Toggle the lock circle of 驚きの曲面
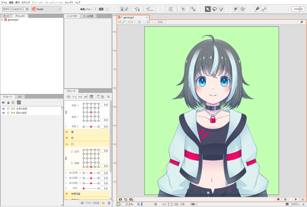Image resolution: width=307 pixels, height=207 pixels. pyautogui.click(x=8, y=113)
